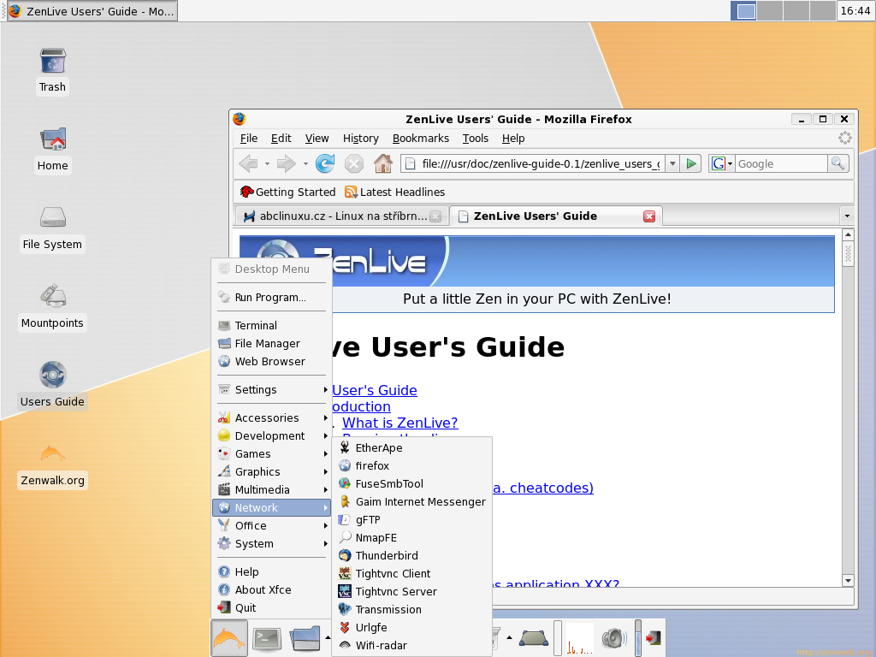876x657 pixels.
Task: Expand the Settings submenu in desktop menu
Action: tap(272, 390)
